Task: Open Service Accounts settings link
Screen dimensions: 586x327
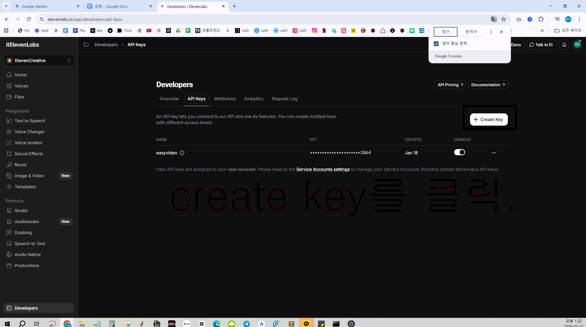Action: pyautogui.click(x=323, y=169)
